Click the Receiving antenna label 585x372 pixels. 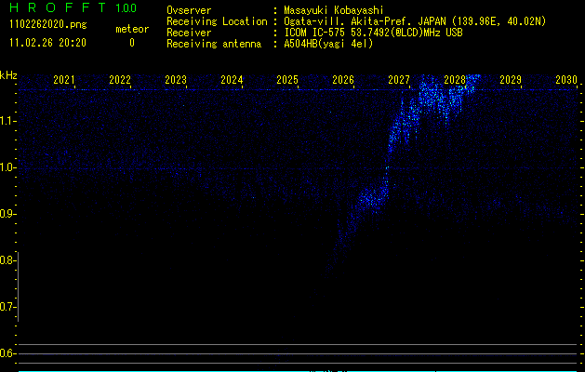(214, 44)
